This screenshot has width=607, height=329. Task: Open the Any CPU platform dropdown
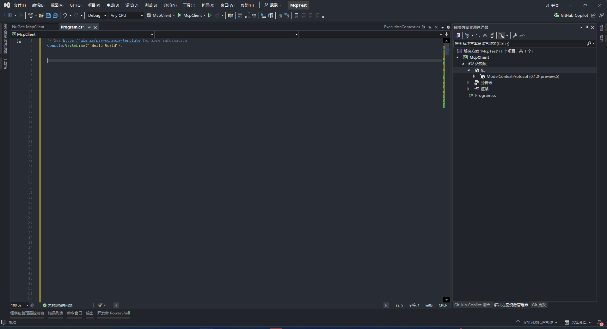click(126, 15)
